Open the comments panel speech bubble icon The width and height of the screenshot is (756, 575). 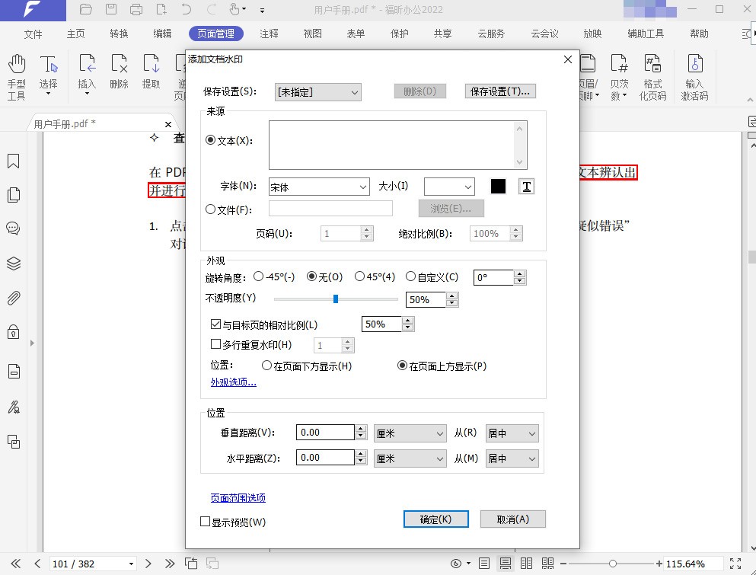(13, 228)
